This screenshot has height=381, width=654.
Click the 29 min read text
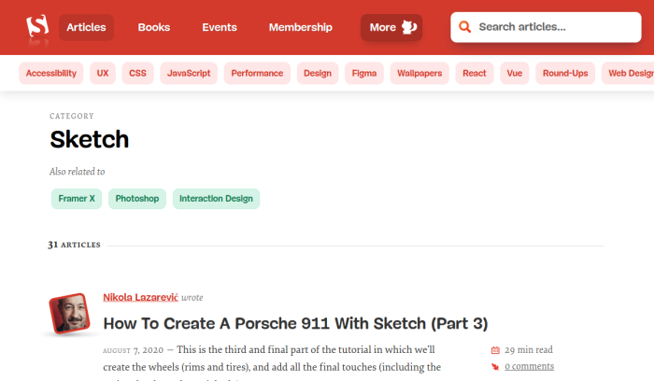tap(529, 350)
